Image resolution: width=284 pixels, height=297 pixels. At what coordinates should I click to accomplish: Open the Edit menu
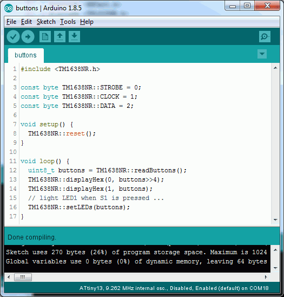(27, 22)
